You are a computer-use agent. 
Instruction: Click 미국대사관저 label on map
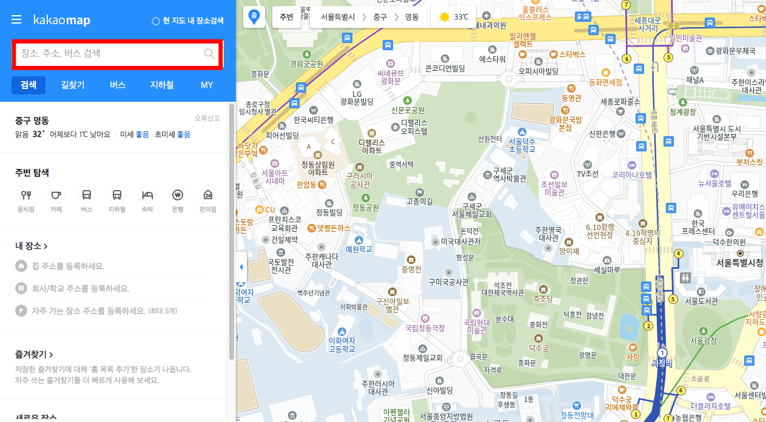tap(460, 241)
